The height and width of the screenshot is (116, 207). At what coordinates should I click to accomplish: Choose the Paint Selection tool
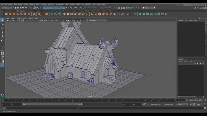click(2, 28)
